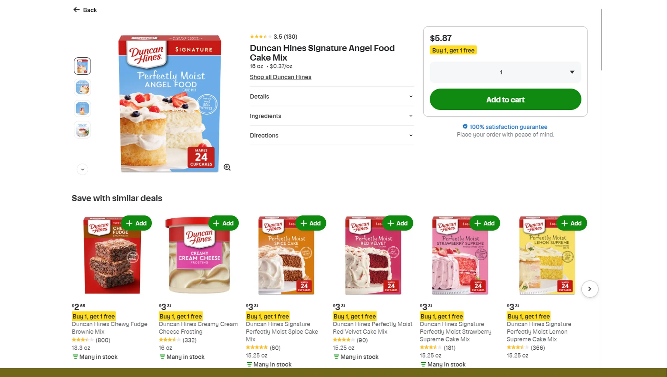
Task: Add Duncan Hines Chewy Fudge Brownie Mix
Action: (137, 223)
